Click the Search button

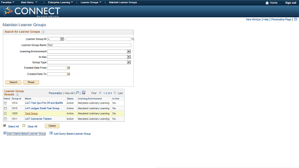[x=14, y=82]
